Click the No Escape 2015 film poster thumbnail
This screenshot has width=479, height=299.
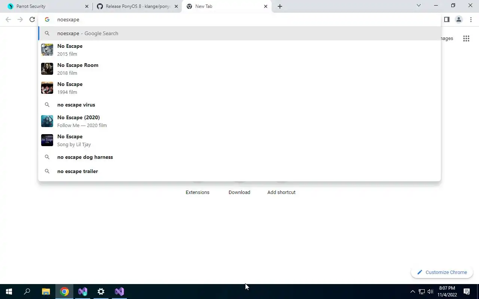tap(47, 50)
